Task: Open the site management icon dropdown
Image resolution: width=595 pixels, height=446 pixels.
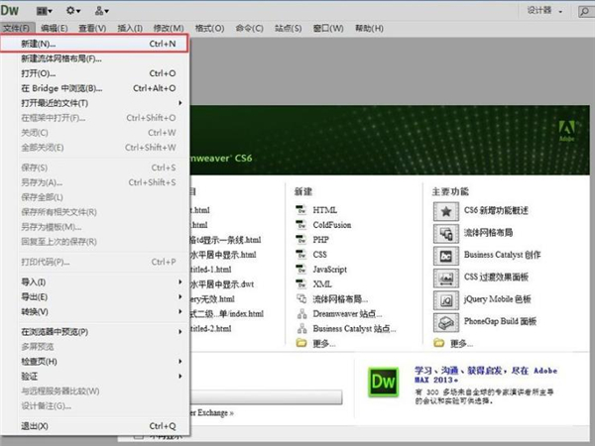Action: (102, 11)
